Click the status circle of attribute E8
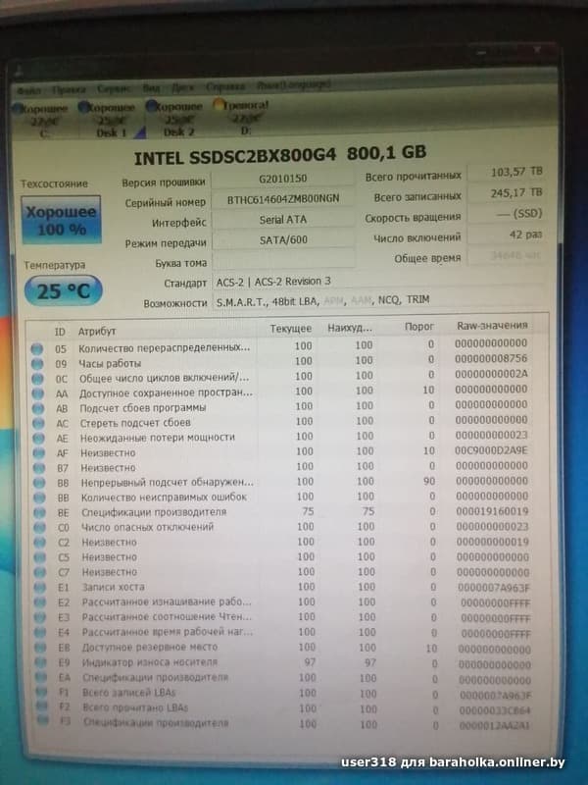The image size is (588, 785). pos(42,648)
